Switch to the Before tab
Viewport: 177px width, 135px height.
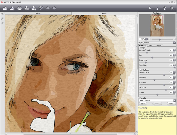coord(38,13)
